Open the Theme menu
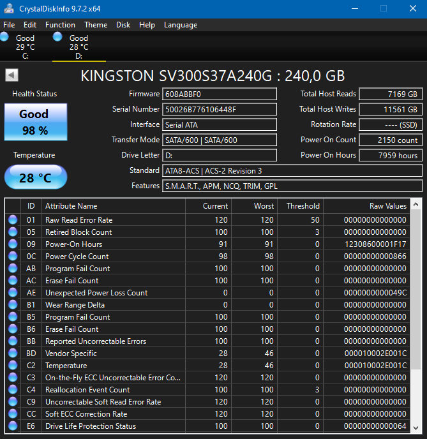This screenshot has height=439, width=427. tap(96, 25)
